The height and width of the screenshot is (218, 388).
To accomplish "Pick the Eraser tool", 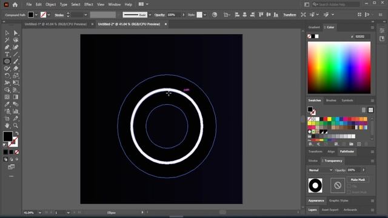I will (16, 68).
